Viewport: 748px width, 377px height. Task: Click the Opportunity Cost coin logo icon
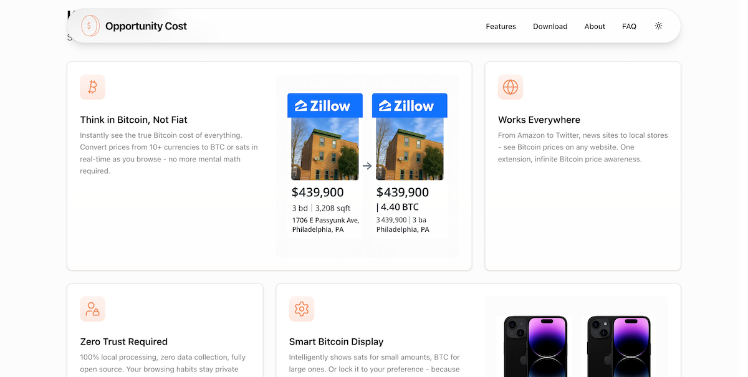click(90, 26)
